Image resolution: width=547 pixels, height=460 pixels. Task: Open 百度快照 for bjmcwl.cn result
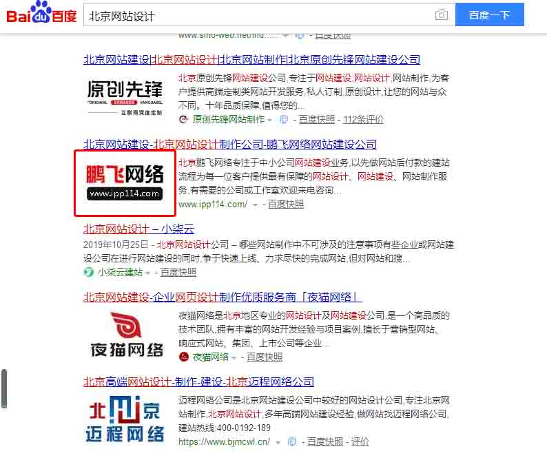coord(324,441)
